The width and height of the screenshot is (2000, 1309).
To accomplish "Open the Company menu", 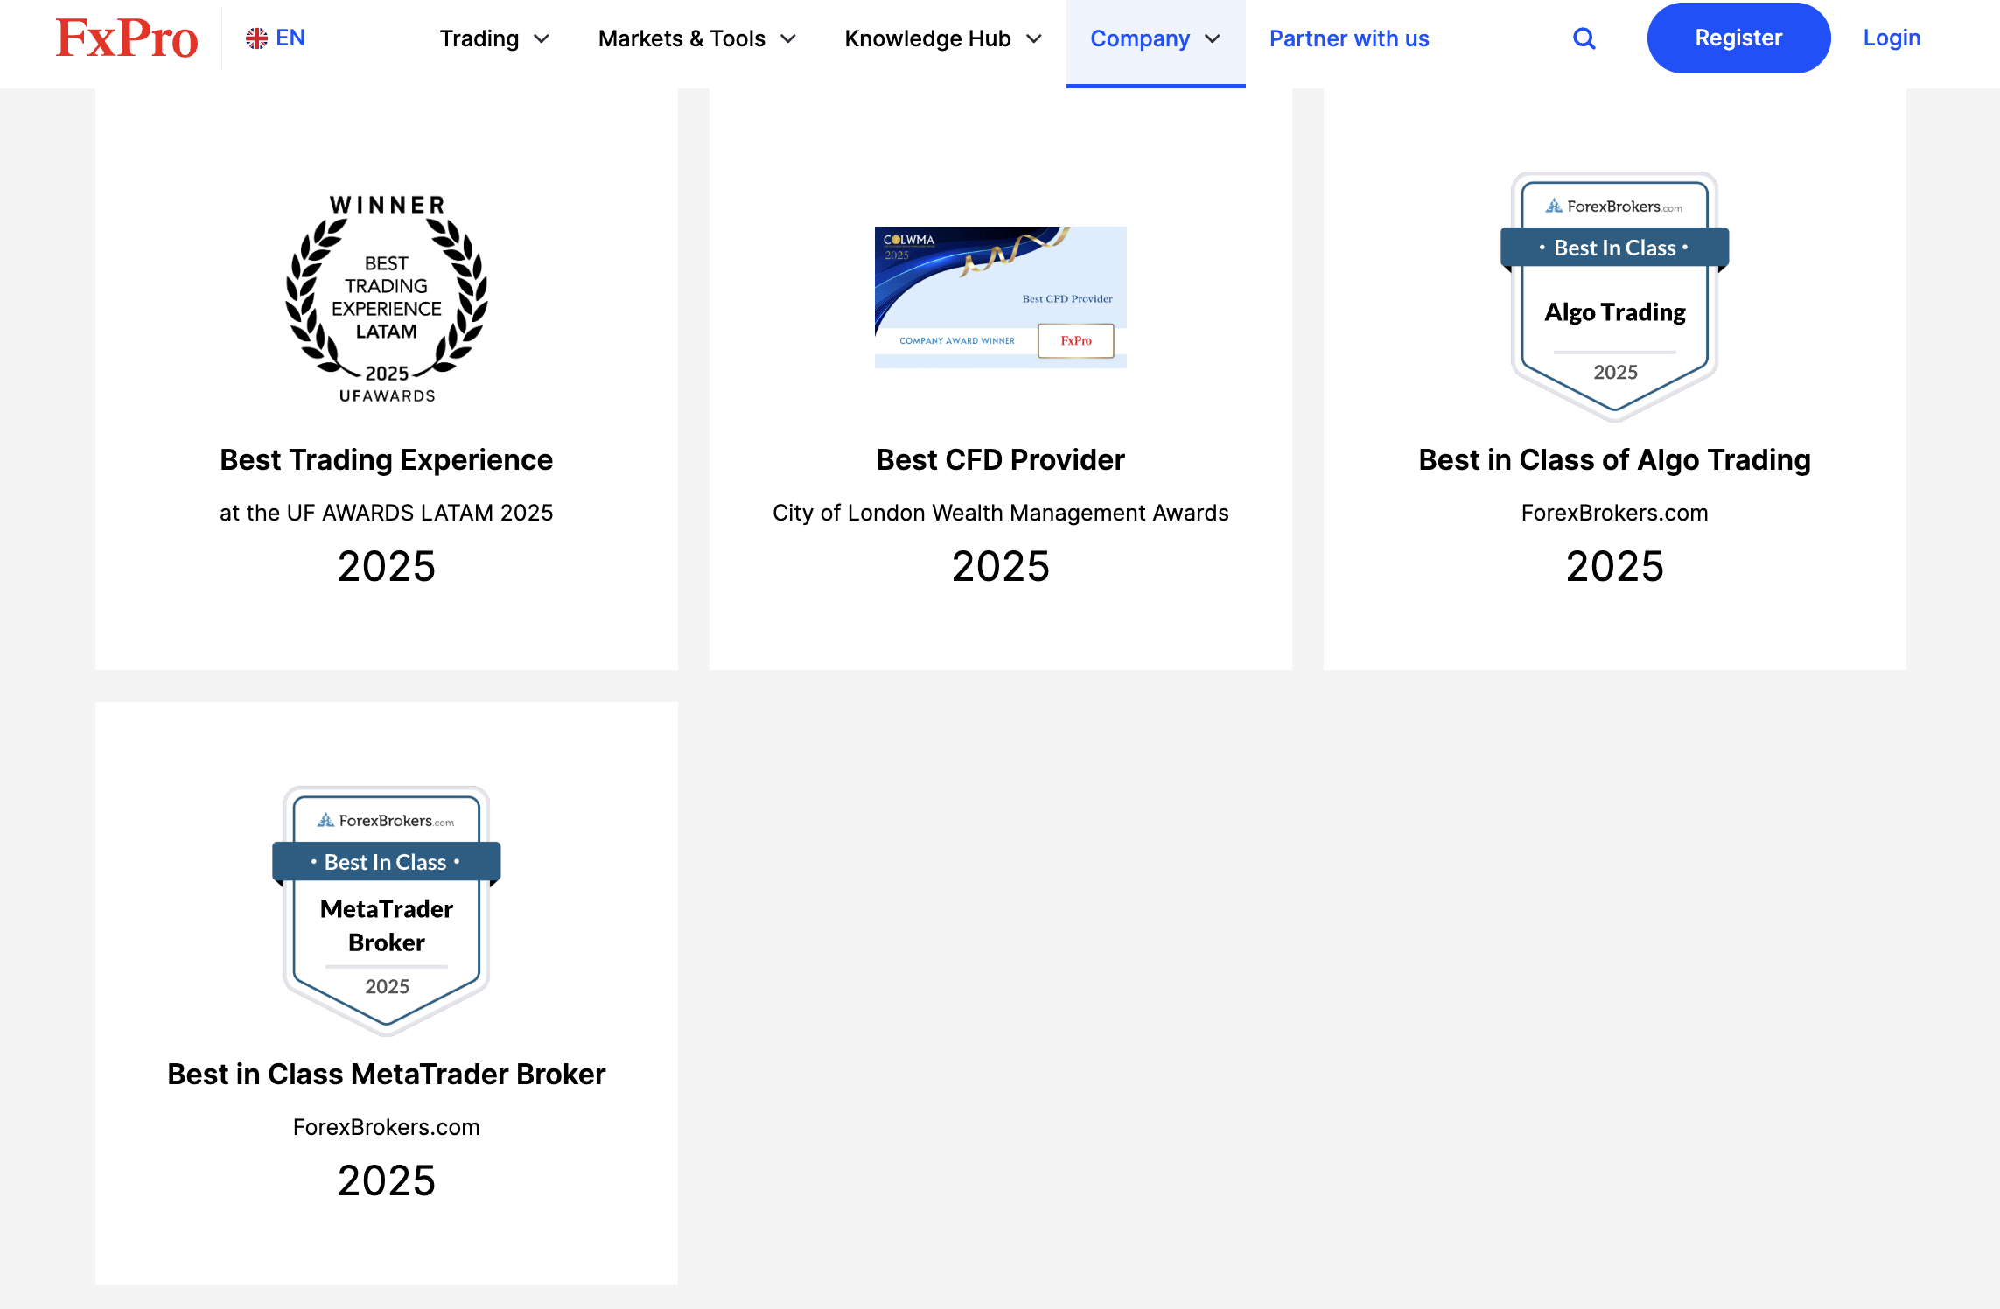I will click(x=1139, y=39).
